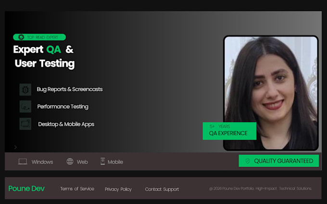Viewport: 327px width, 204px height.
Task: Click the laptop icon next to Windows
Action: pyautogui.click(x=23, y=162)
